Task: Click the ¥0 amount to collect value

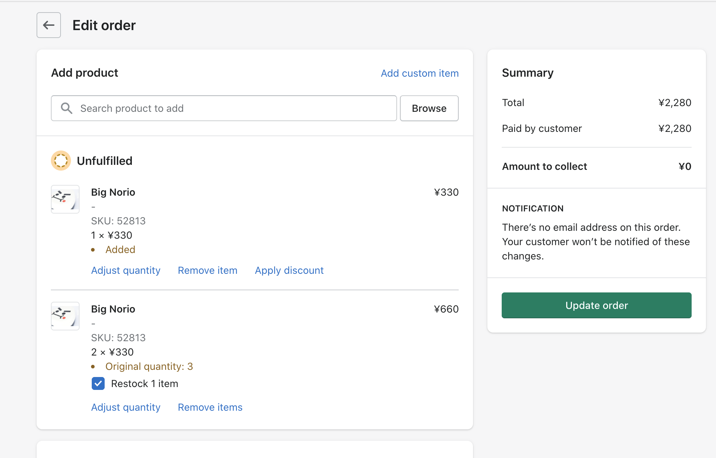Action: pos(685,166)
